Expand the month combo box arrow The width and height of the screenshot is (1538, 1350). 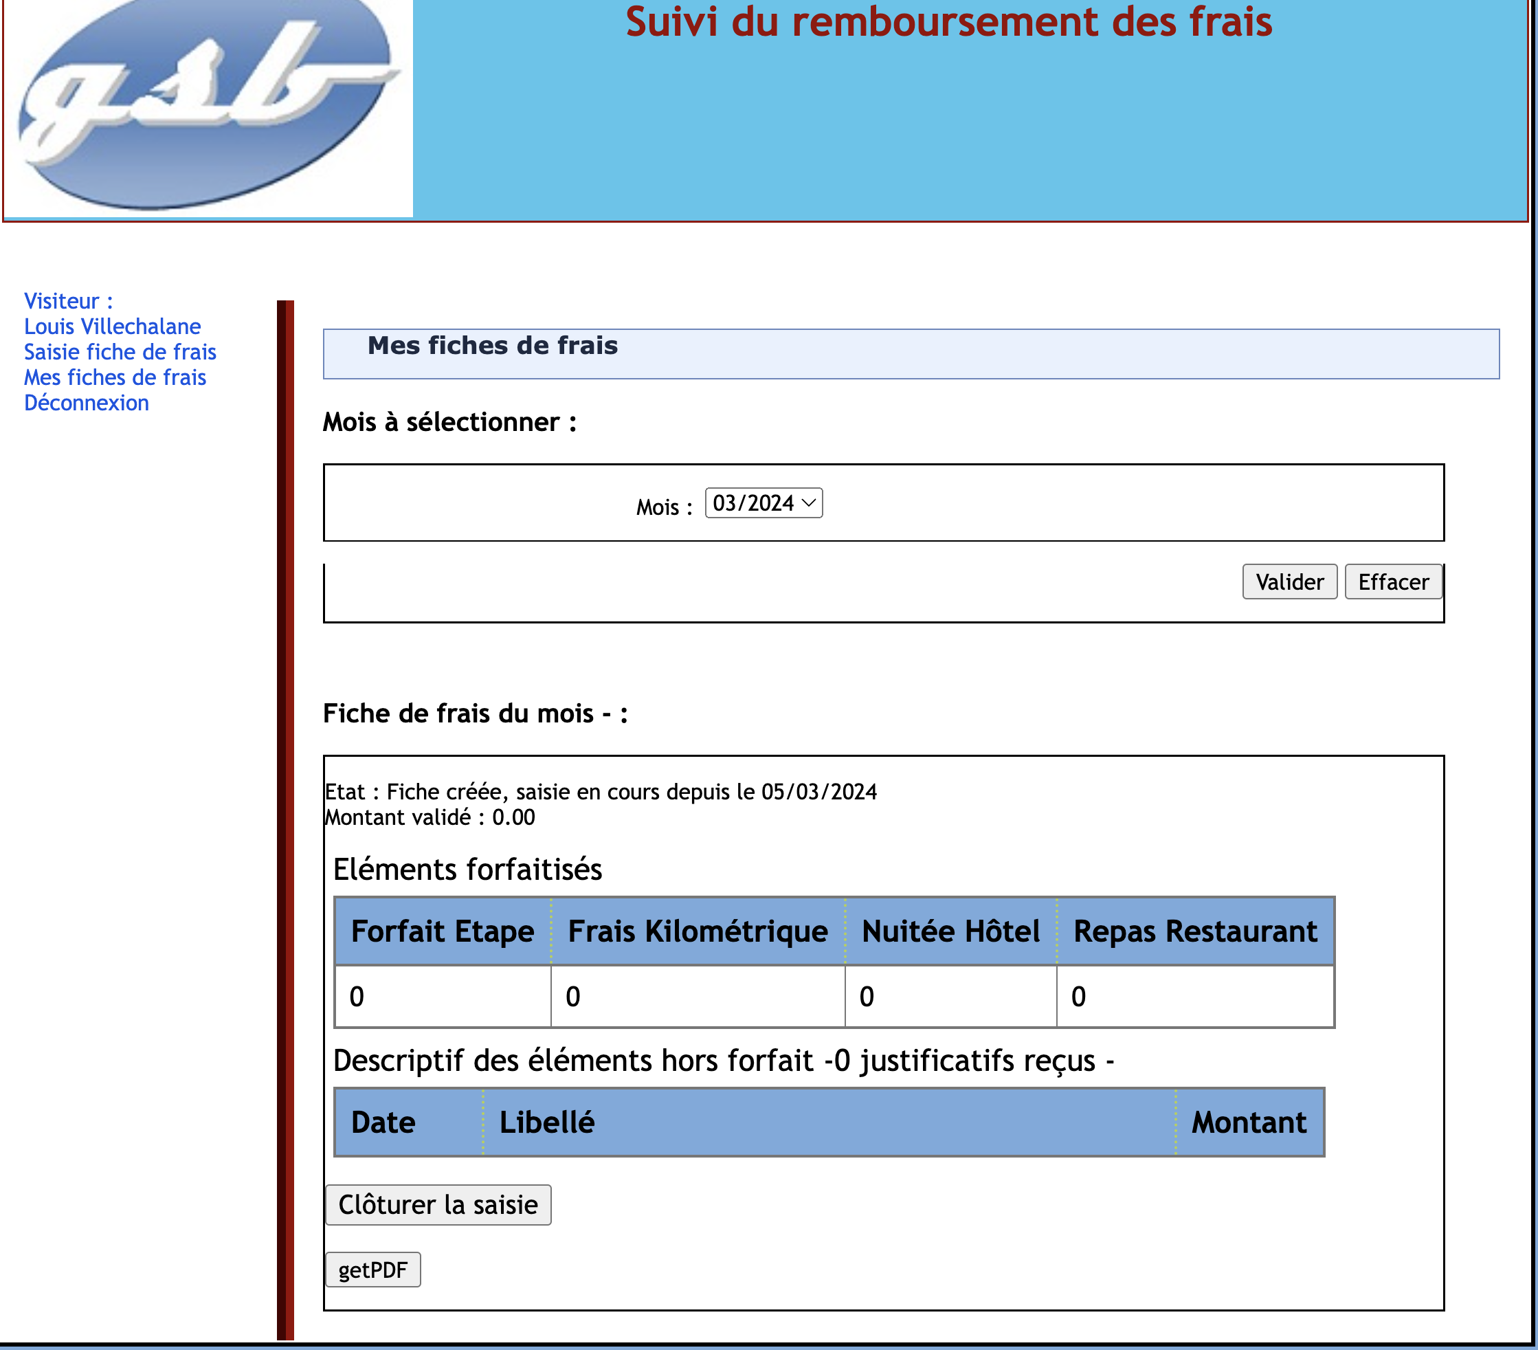pos(810,502)
